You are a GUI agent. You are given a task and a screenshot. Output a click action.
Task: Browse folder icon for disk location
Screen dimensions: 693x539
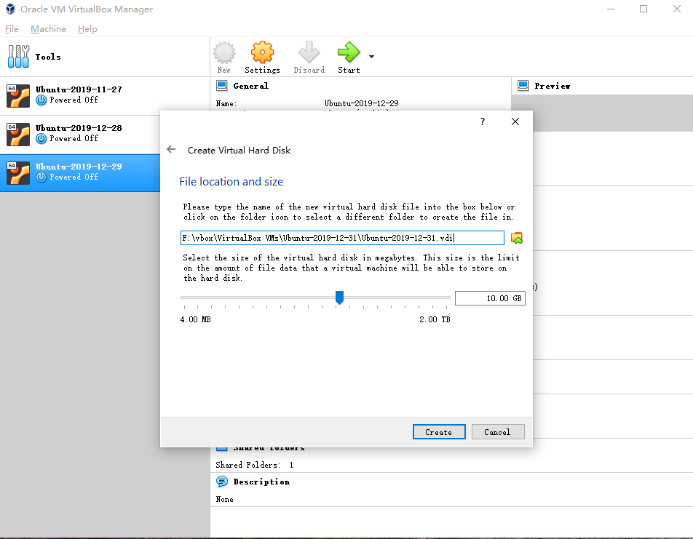pos(517,238)
